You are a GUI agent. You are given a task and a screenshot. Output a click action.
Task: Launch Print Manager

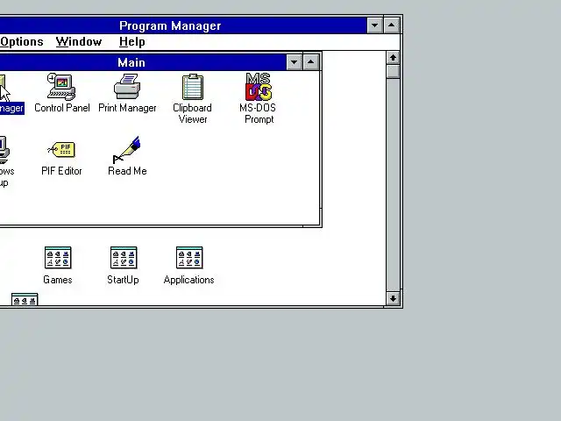point(127,86)
